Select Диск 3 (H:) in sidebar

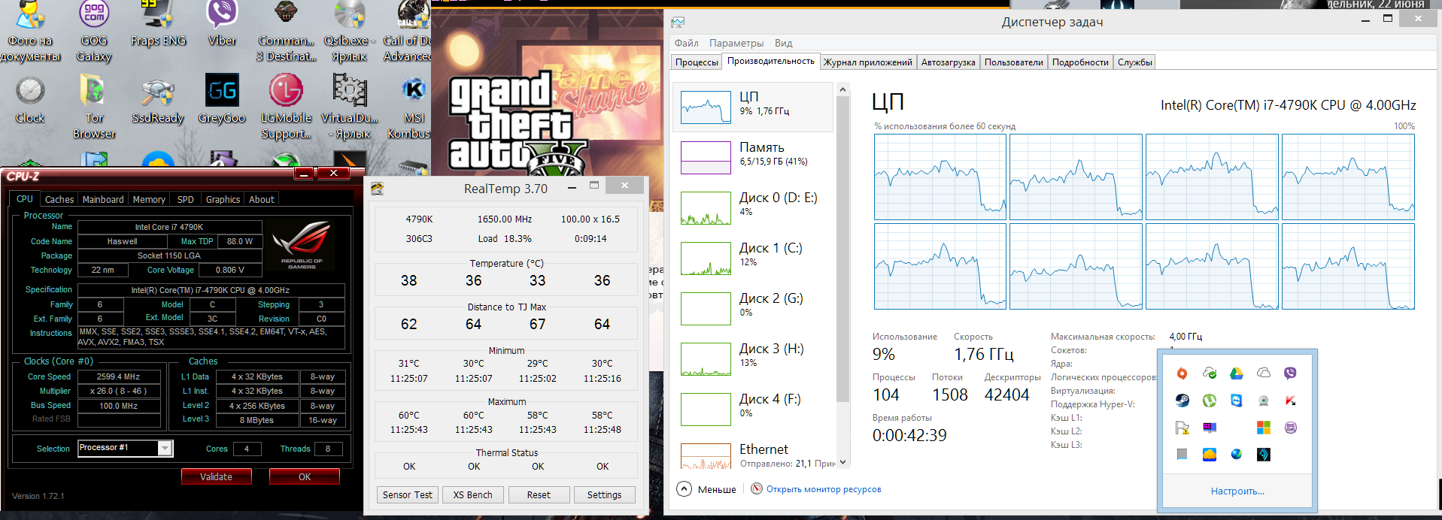(753, 358)
